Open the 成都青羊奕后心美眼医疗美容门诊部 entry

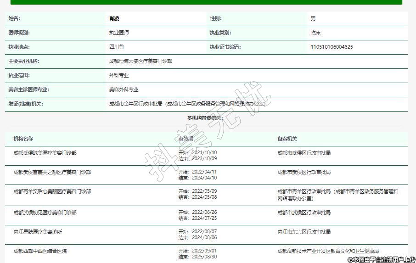[x=52, y=191]
